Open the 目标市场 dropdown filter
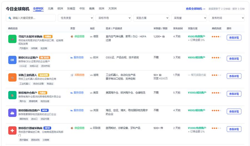 tap(114, 18)
